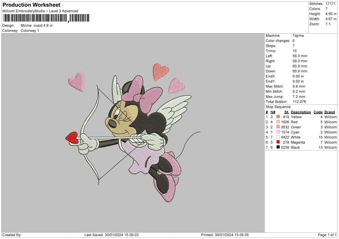This screenshot has width=339, height=239.
Task: Click the black swatch in the Black row
Action: point(278,147)
